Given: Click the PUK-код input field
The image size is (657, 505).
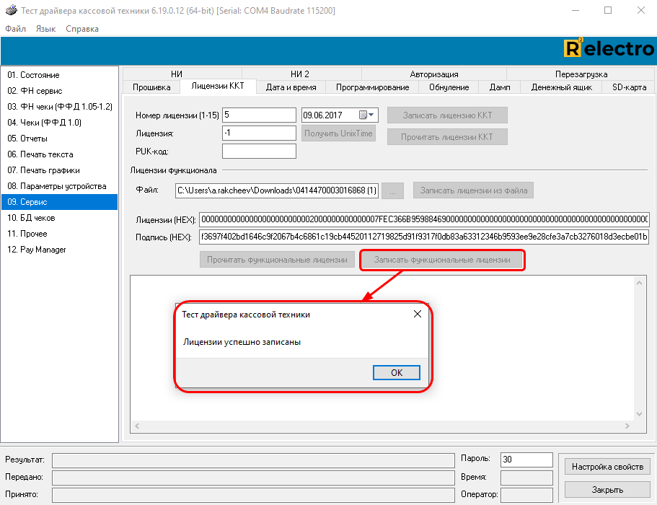Looking at the screenshot, I should 259,151.
